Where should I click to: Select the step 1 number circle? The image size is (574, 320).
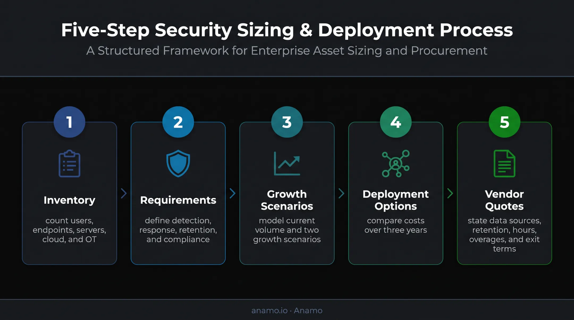(69, 122)
